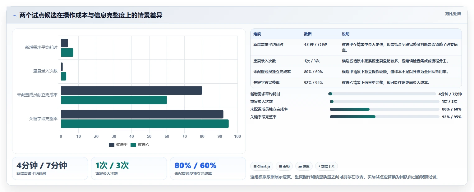Click the 新增需求平均耗时 progress bar
The width and height of the screenshot is (474, 192).
click(x=382, y=94)
